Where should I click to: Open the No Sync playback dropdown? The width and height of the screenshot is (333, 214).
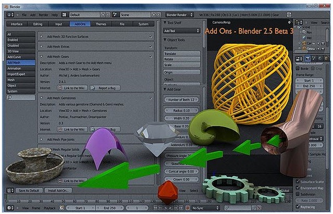point(206,208)
